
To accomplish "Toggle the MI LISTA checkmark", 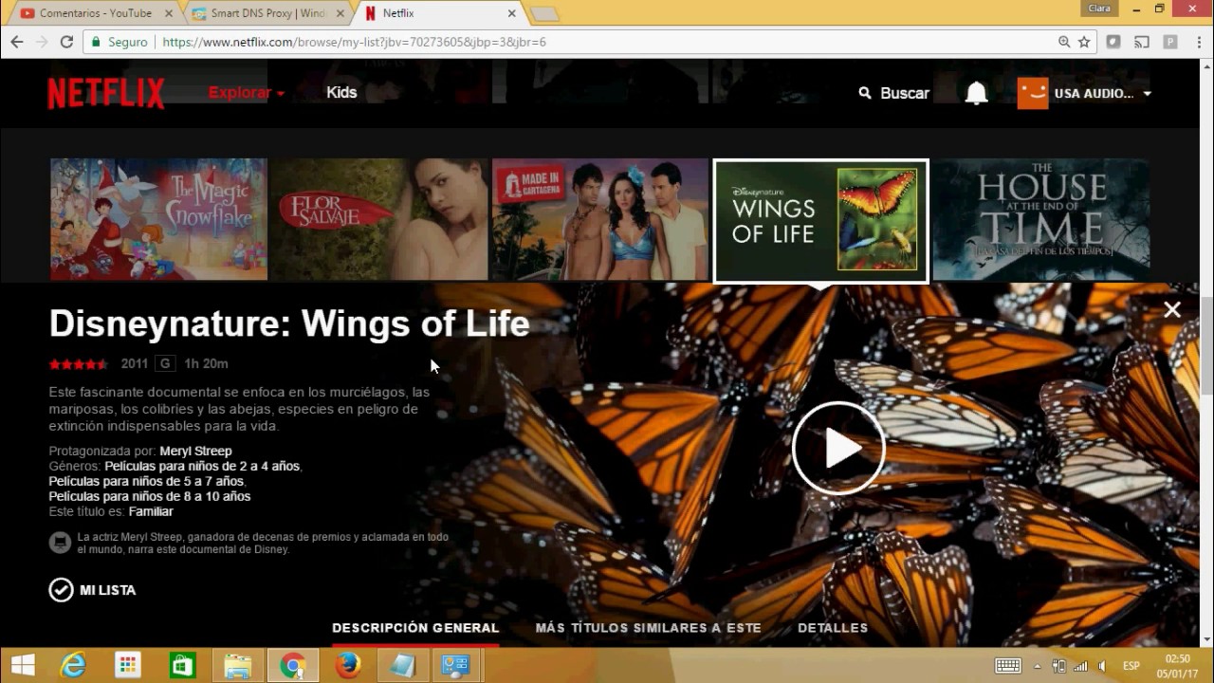I will 61,590.
